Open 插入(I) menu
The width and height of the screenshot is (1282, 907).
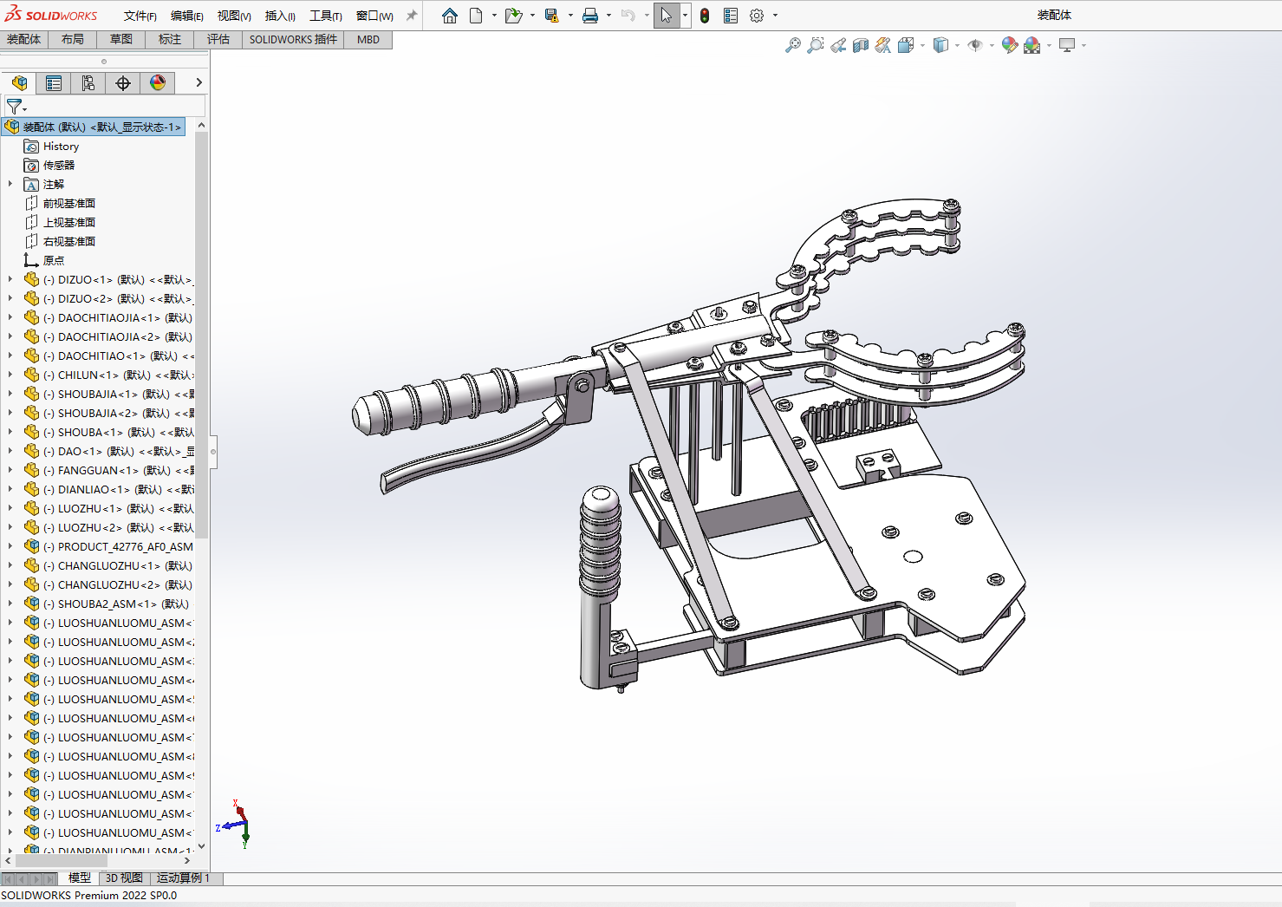[280, 16]
